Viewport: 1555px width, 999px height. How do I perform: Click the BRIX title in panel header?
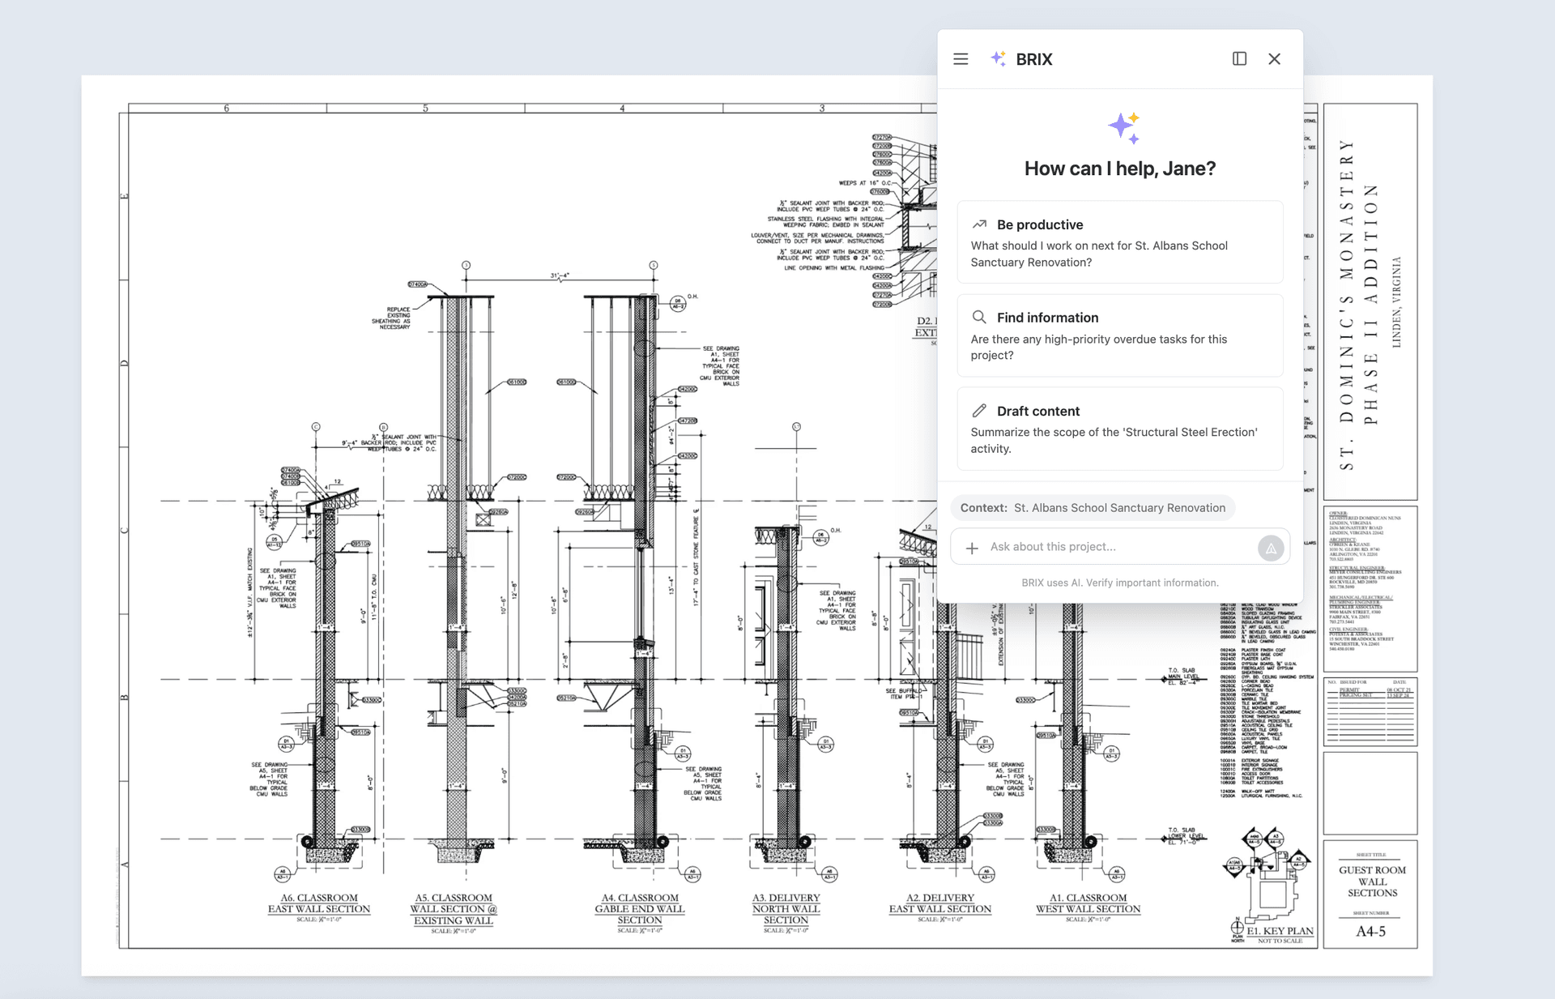pyautogui.click(x=1033, y=58)
